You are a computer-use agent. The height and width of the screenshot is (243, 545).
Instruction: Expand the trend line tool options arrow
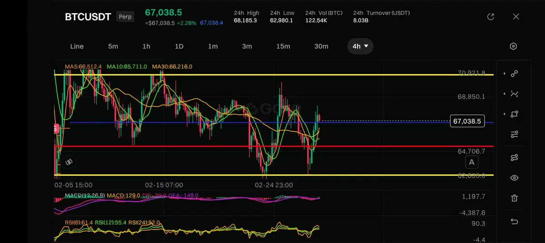[504, 73]
